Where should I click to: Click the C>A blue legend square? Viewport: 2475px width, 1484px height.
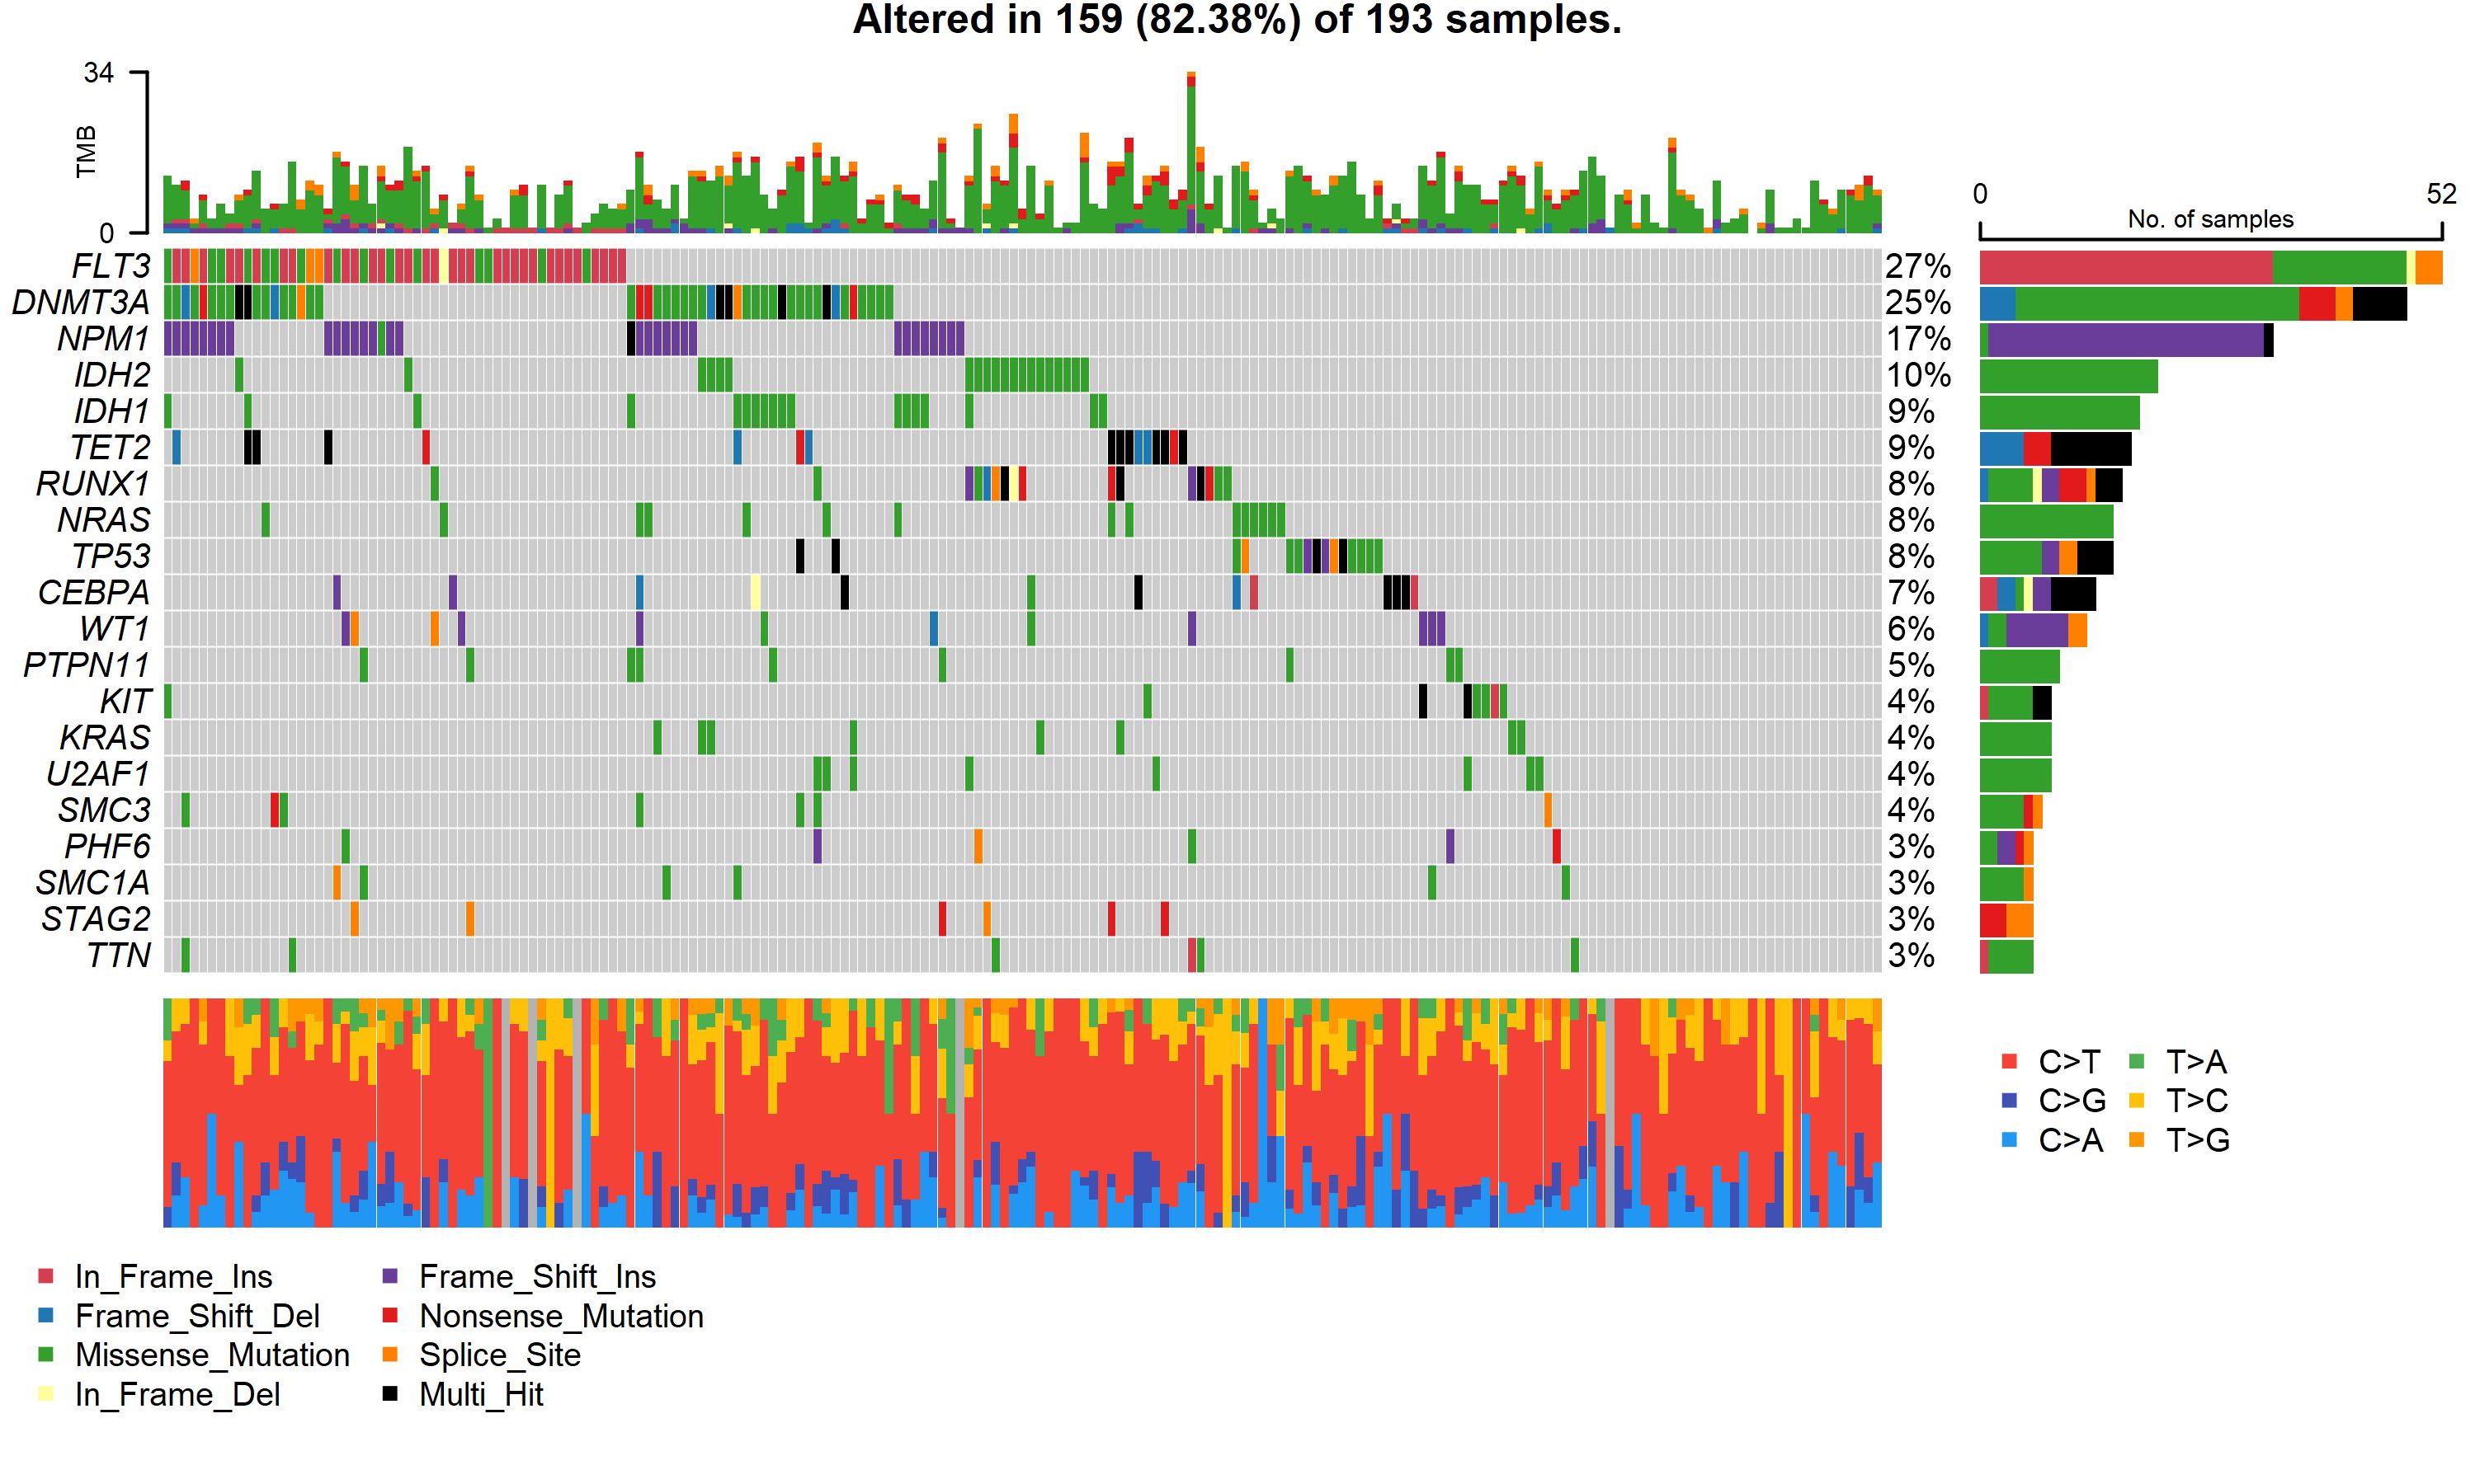click(2010, 1139)
